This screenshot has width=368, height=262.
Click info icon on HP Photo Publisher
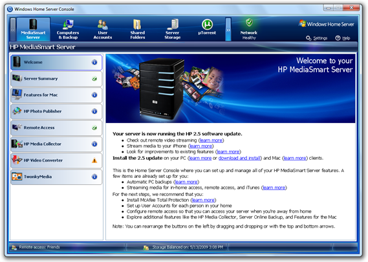click(94, 111)
